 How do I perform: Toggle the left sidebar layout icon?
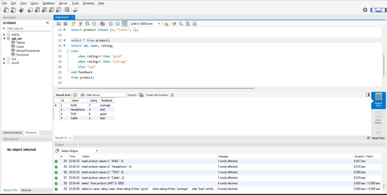pyautogui.click(x=373, y=10)
